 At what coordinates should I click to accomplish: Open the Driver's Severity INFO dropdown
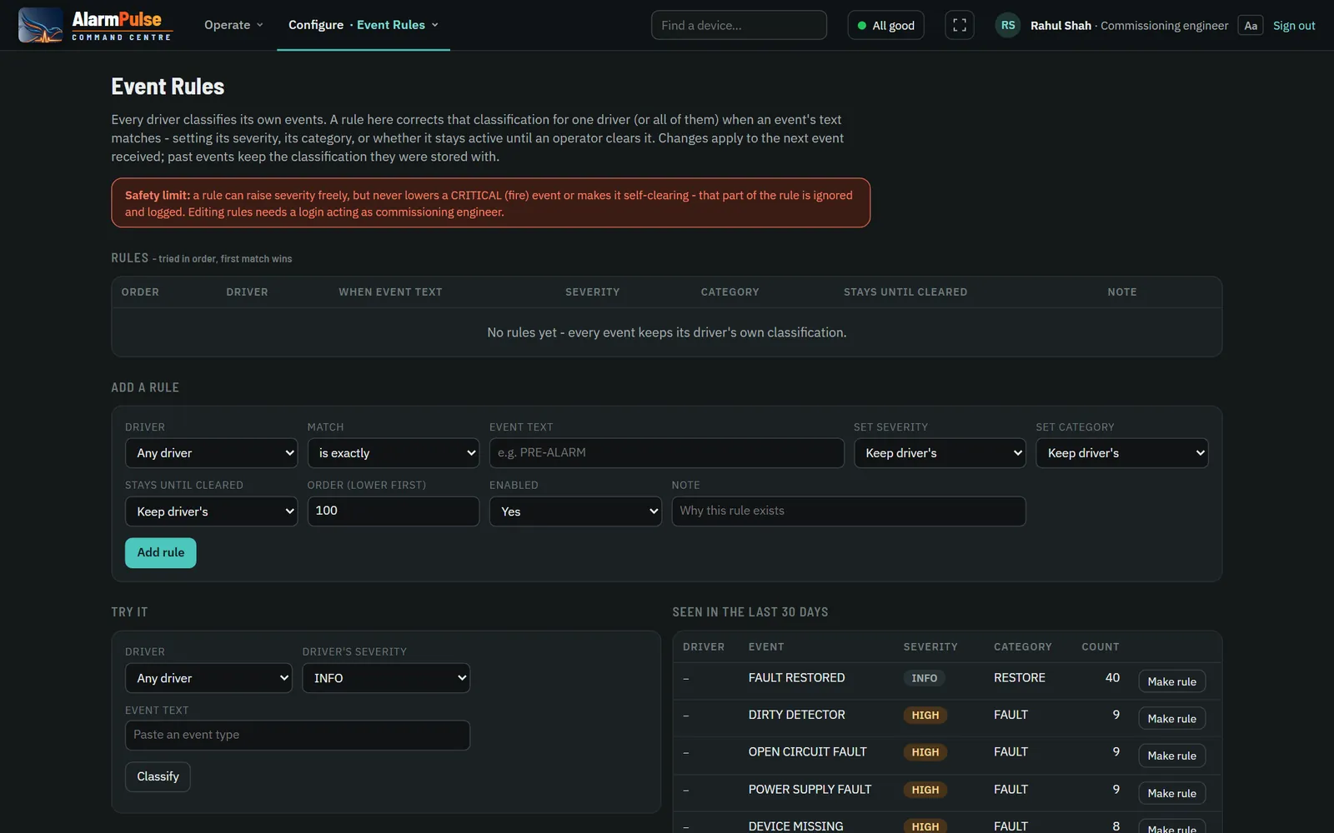[x=386, y=678]
